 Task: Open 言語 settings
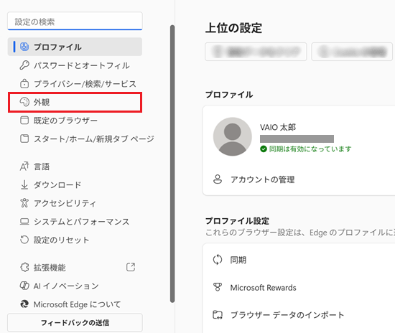point(75,166)
